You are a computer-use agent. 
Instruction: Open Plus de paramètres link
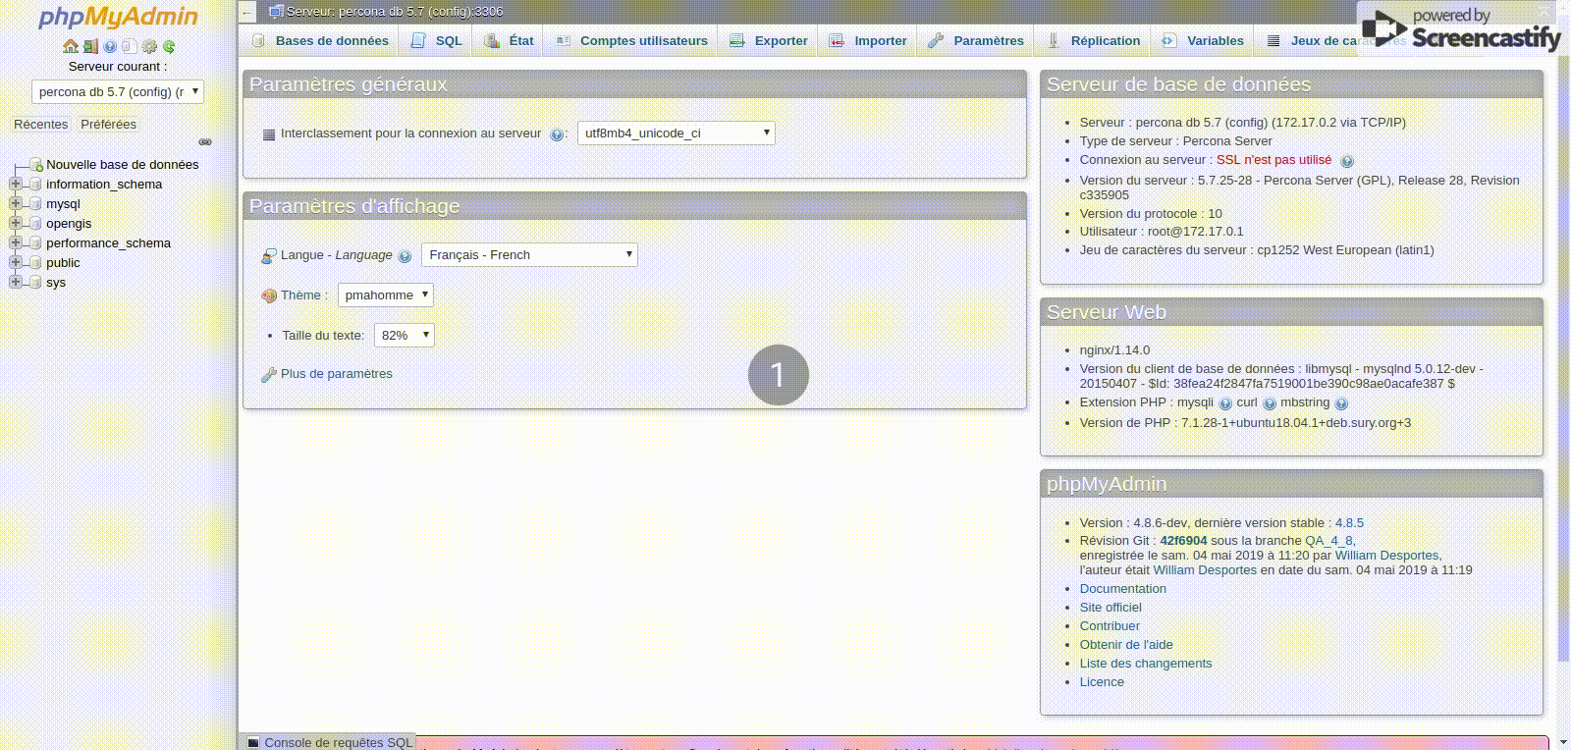(337, 374)
